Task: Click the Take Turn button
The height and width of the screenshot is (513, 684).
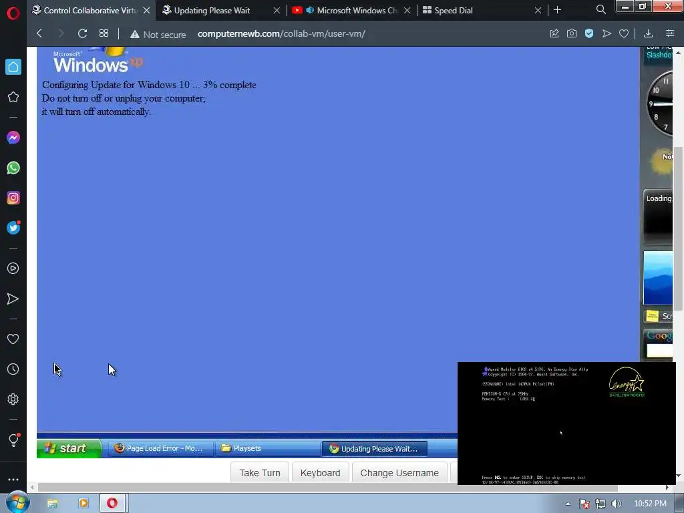Action: point(260,473)
